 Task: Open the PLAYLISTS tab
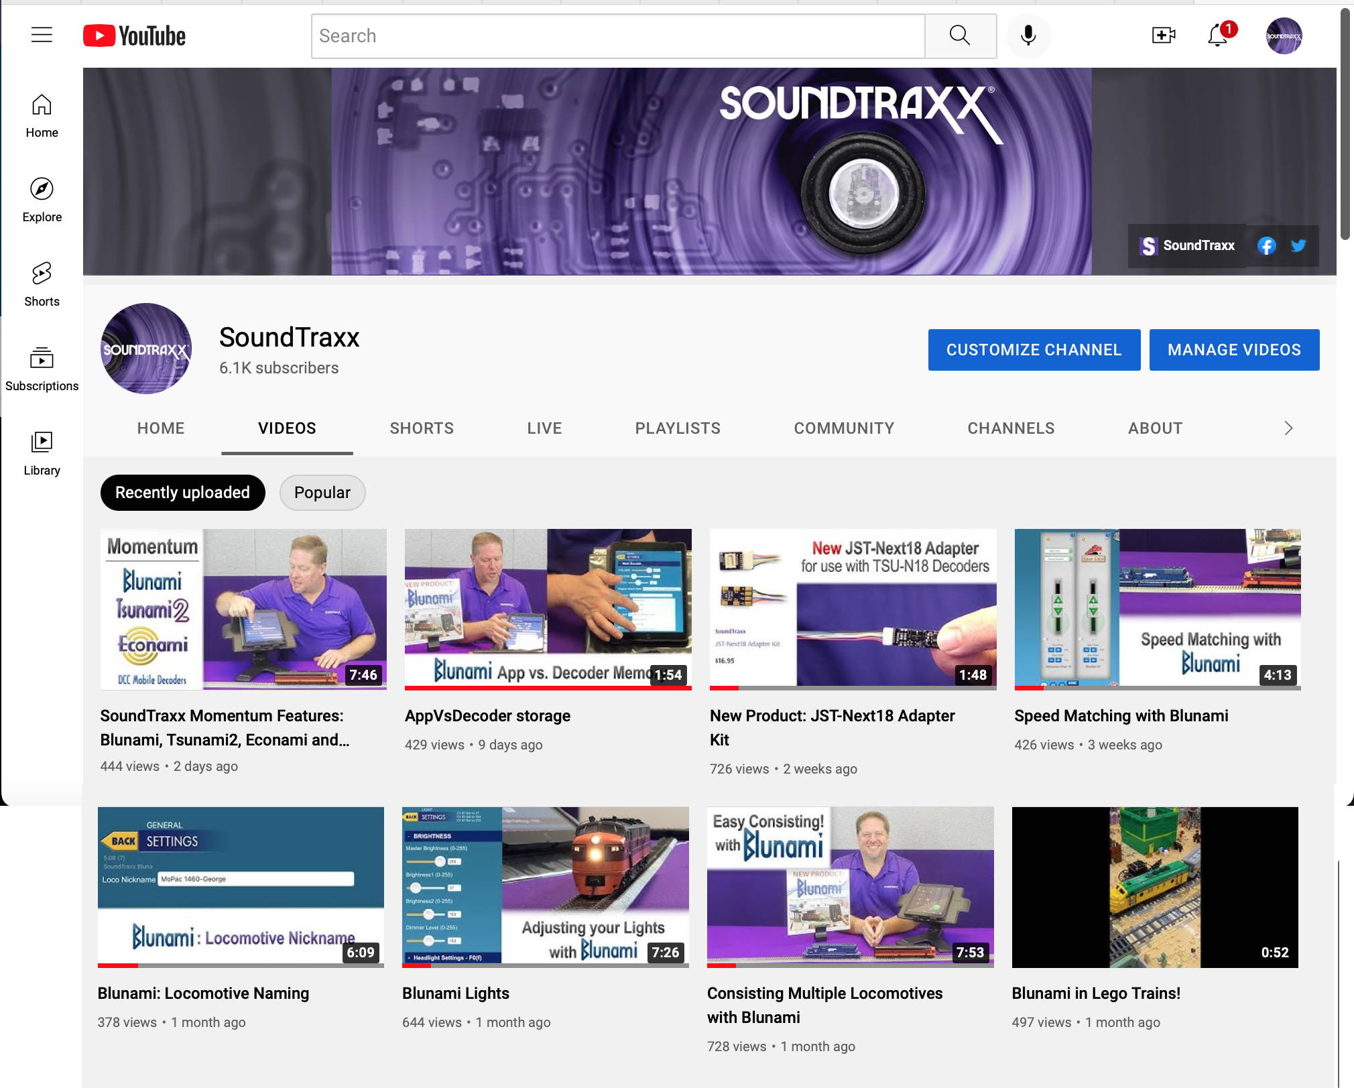click(678, 428)
